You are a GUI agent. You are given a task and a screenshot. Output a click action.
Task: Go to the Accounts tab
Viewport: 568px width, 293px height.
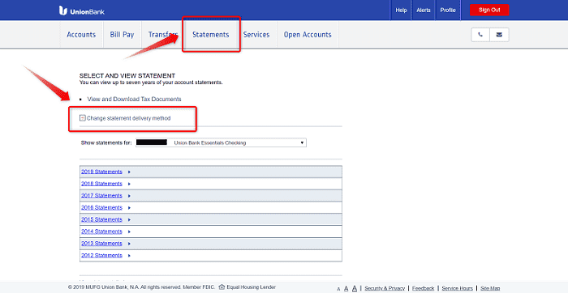pyautogui.click(x=81, y=35)
